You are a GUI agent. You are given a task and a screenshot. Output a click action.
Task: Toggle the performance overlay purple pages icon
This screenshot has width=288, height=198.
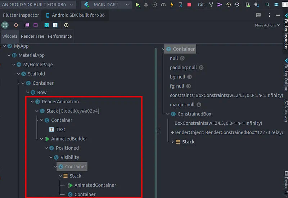click(x=27, y=25)
